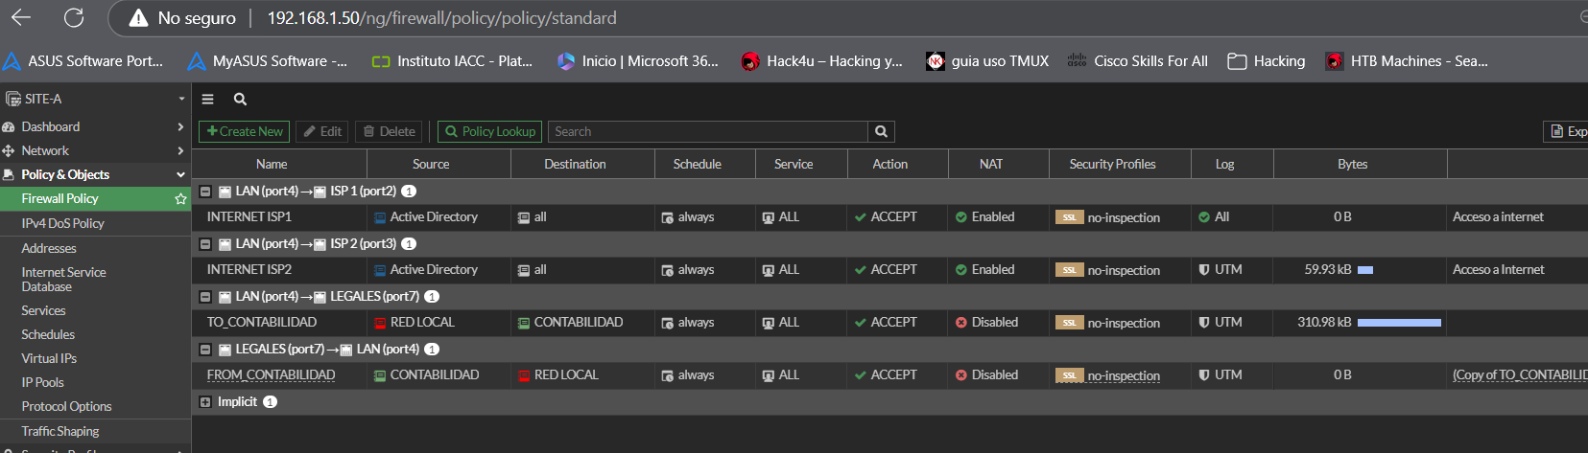Collapse the LAN to LEGALES policy group
This screenshot has width=1588, height=453.
click(x=205, y=297)
